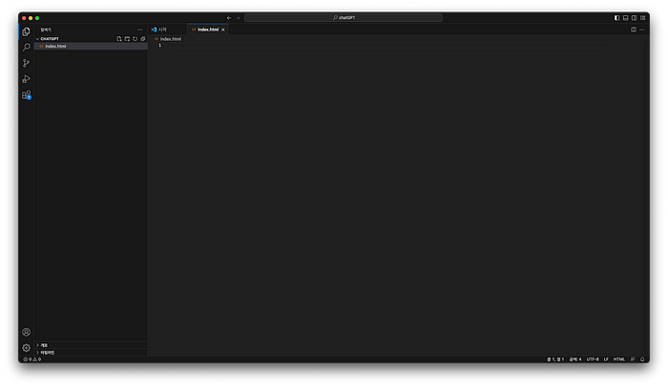Expand the 타임라인 timeline section
The width and height of the screenshot is (668, 387).
click(x=38, y=352)
